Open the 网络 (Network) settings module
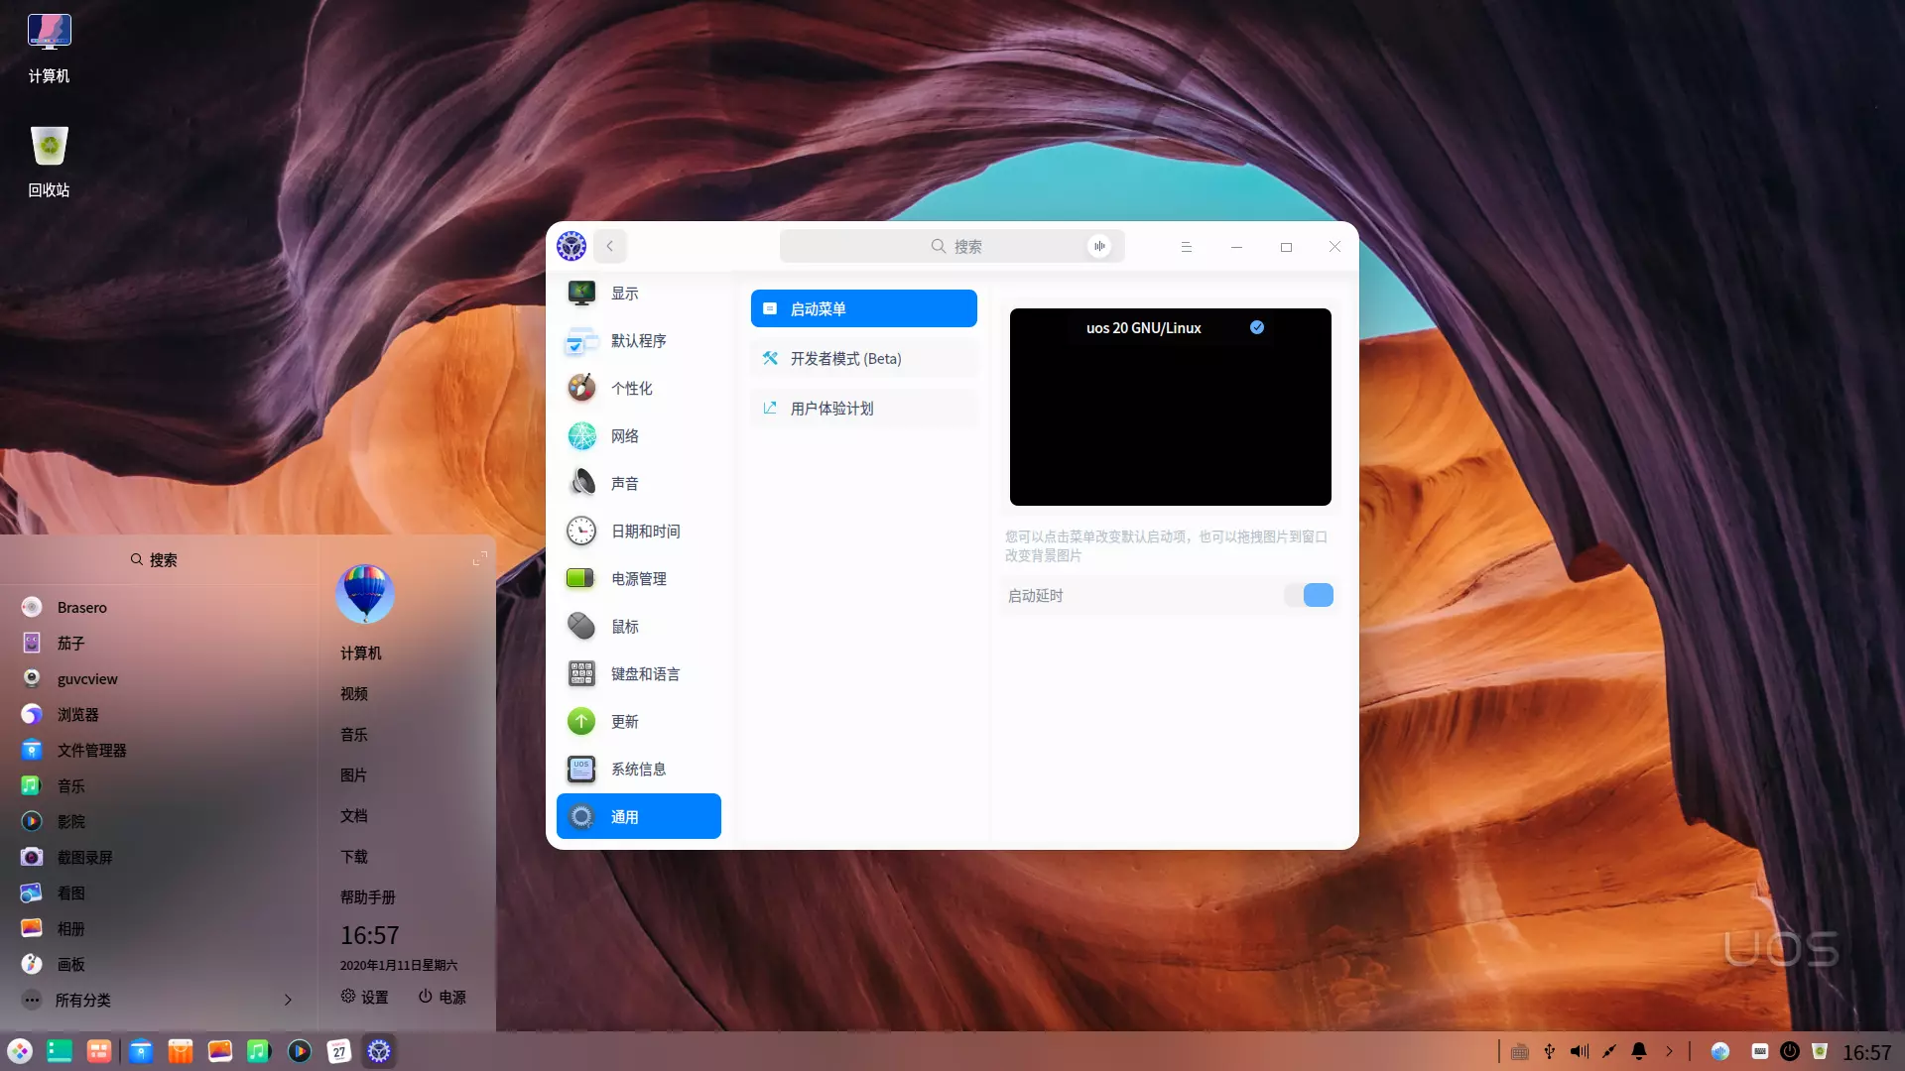The height and width of the screenshot is (1071, 1905). [x=626, y=435]
